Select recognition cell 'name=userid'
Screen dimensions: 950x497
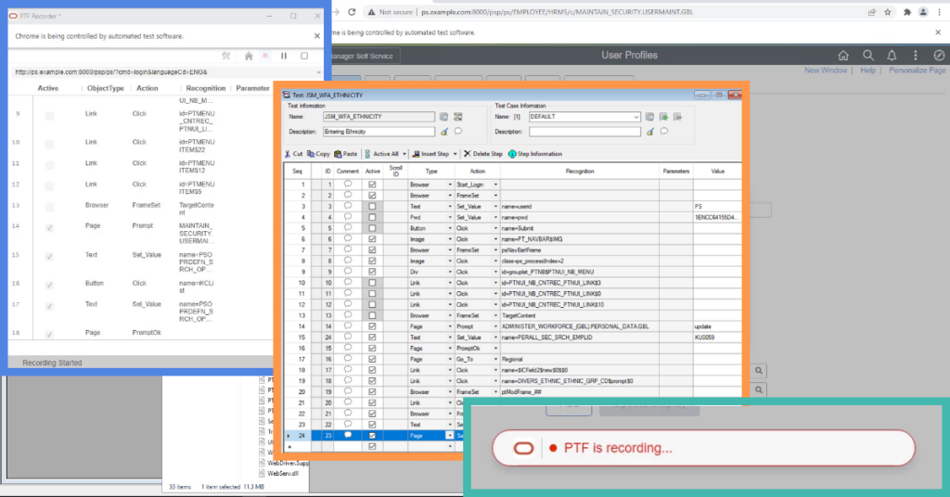pos(580,207)
